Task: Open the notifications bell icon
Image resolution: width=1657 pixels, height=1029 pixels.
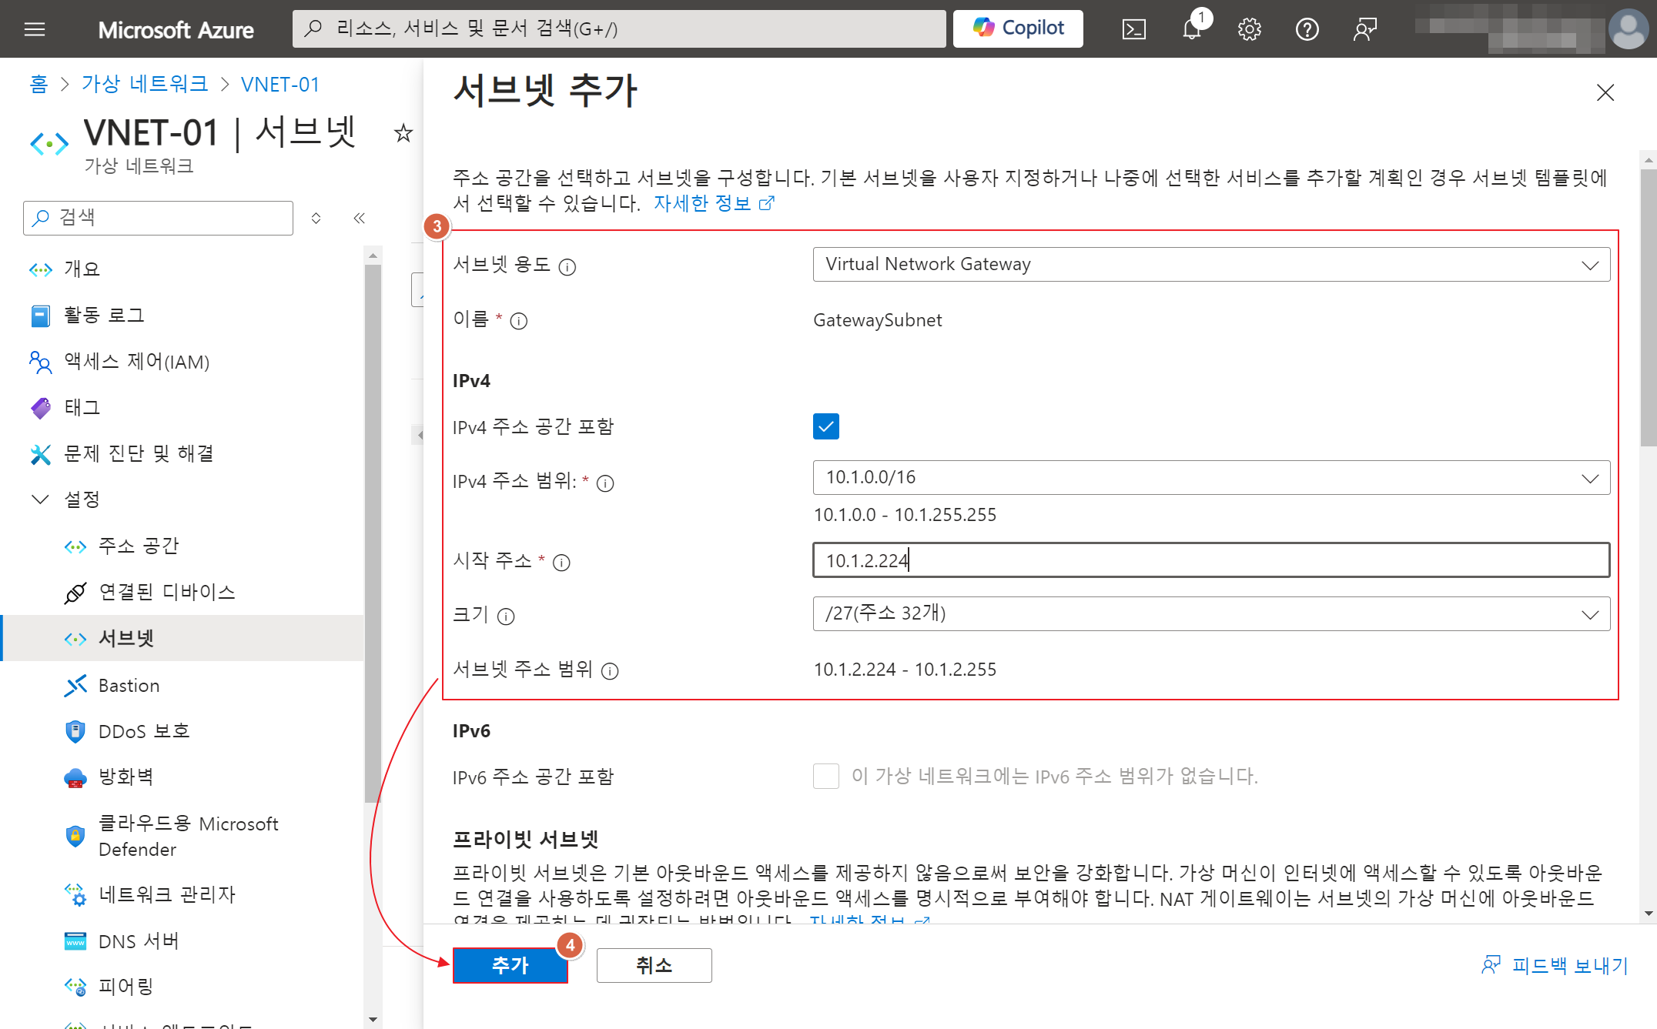Action: [x=1191, y=29]
